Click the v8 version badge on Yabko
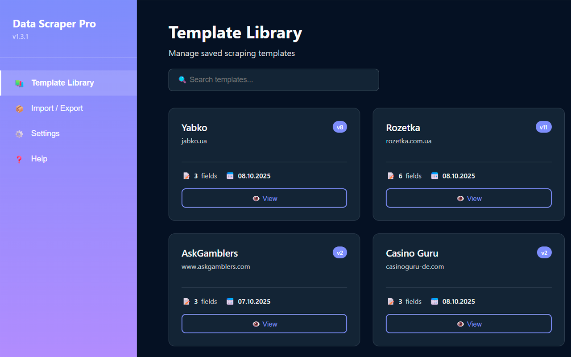The image size is (571, 357). coord(340,127)
